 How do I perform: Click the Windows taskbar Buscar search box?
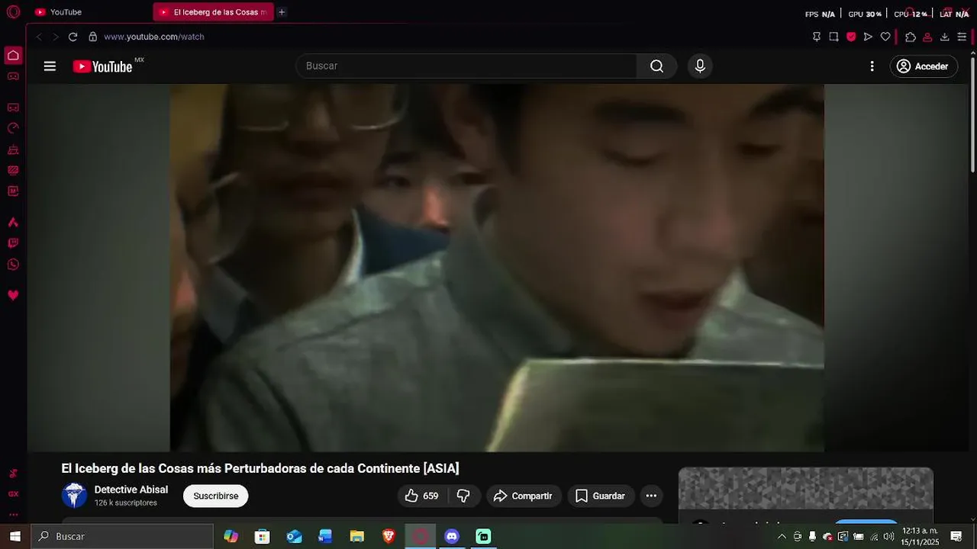point(122,536)
